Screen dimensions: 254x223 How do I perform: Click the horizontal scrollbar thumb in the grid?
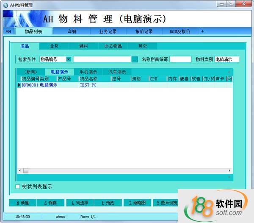pyautogui.click(x=25, y=170)
